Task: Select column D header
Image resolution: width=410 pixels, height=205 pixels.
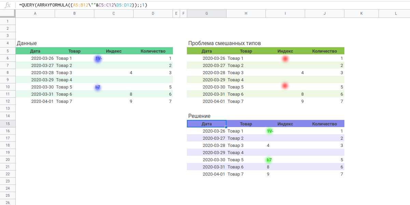Action: [x=153, y=13]
